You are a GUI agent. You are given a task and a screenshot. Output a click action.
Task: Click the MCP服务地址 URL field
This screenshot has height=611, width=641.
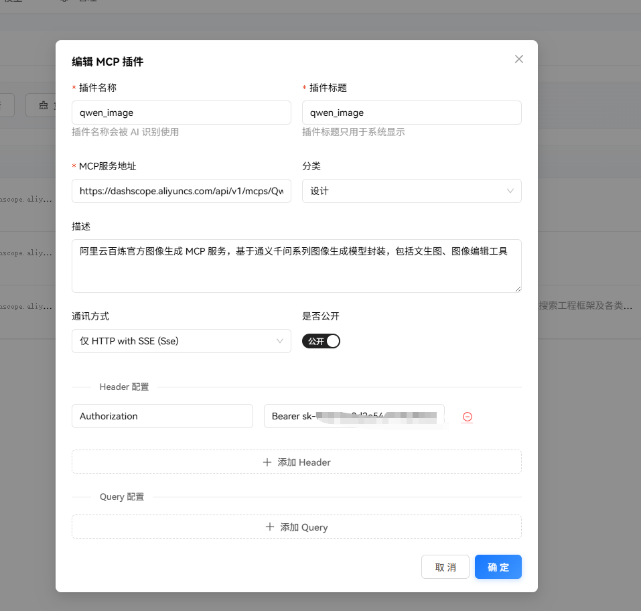pos(181,191)
